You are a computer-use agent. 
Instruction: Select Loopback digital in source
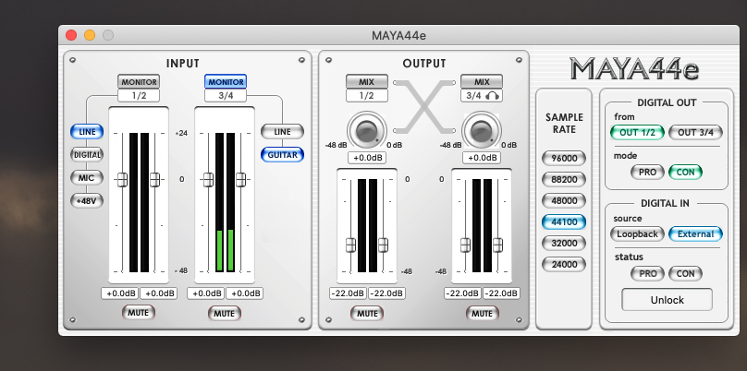pyautogui.click(x=637, y=234)
